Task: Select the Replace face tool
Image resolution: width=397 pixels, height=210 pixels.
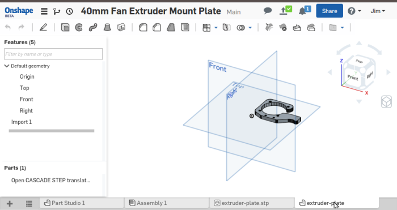Action: tap(311, 27)
